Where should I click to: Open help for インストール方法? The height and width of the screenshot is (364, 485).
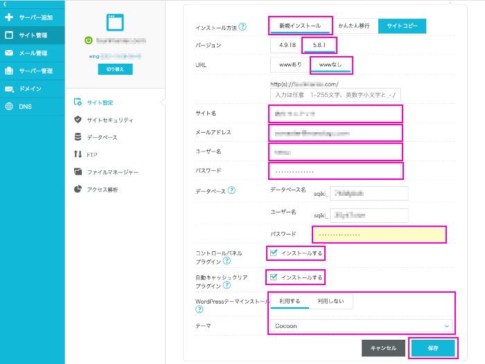pyautogui.click(x=242, y=27)
